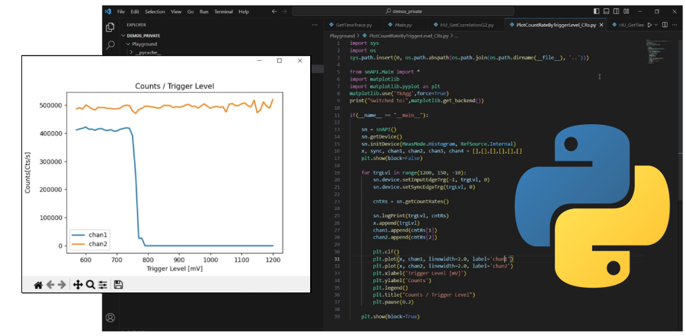Split the editor right
686x336 pixels.
click(665, 25)
